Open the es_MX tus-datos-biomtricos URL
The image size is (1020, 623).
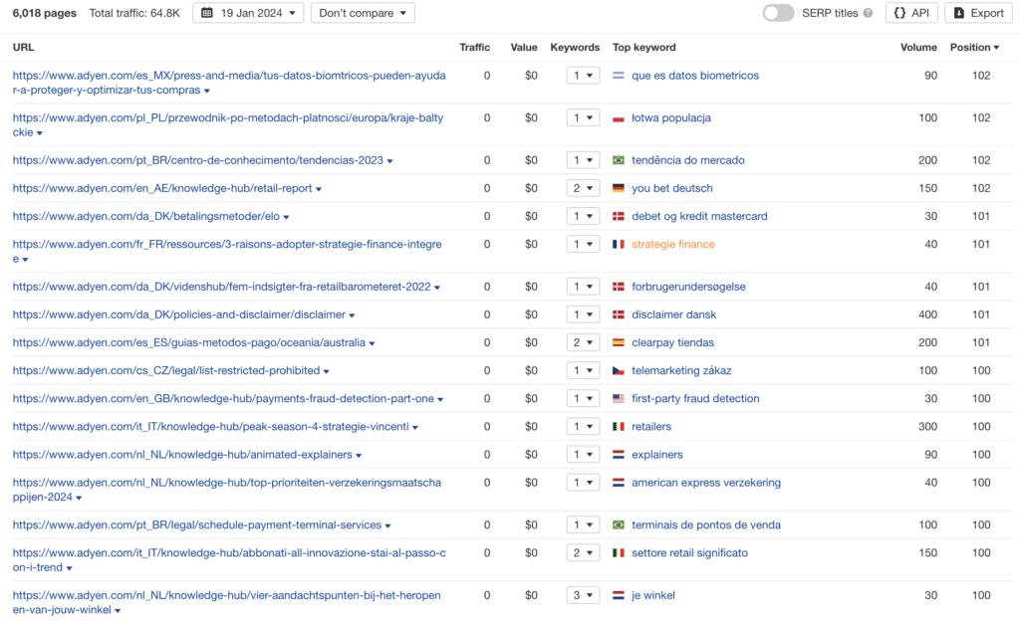pos(229,83)
